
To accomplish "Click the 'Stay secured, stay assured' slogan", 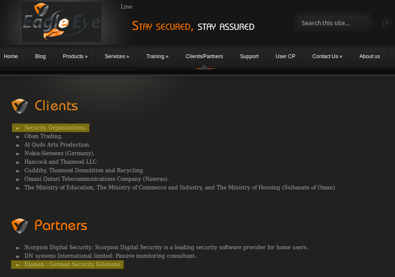I will [x=193, y=26].
